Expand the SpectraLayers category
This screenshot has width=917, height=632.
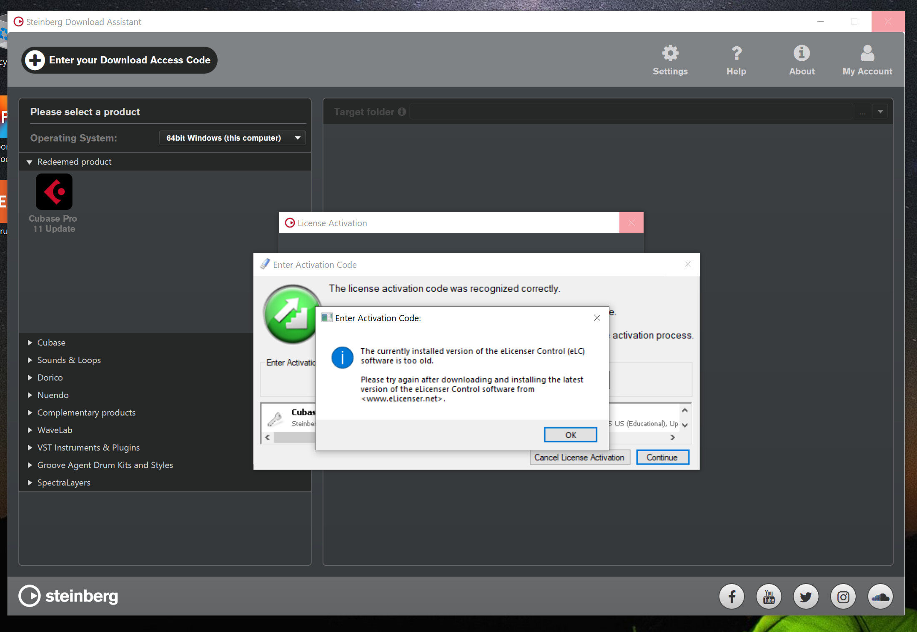[30, 482]
